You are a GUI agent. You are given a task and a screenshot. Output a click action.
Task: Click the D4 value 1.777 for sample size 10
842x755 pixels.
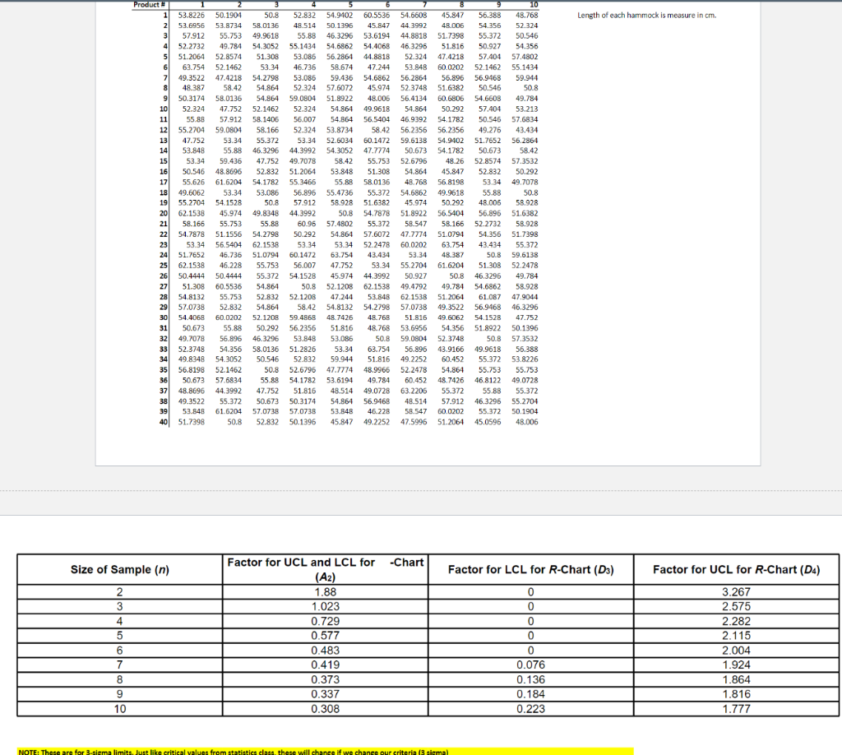pyautogui.click(x=737, y=709)
